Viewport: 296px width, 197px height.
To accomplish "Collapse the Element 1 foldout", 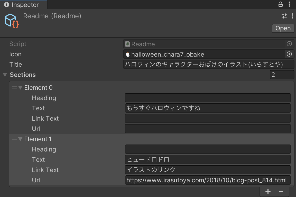I will [x=20, y=139].
